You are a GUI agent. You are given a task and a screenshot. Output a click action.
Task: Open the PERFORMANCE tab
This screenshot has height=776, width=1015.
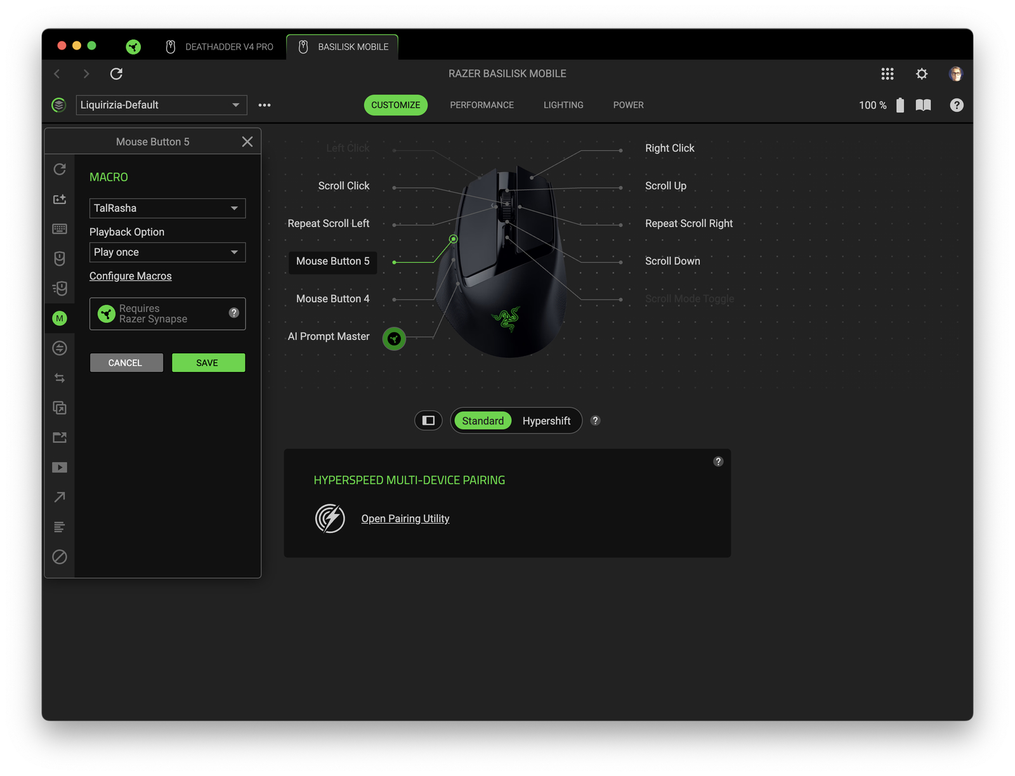point(482,105)
